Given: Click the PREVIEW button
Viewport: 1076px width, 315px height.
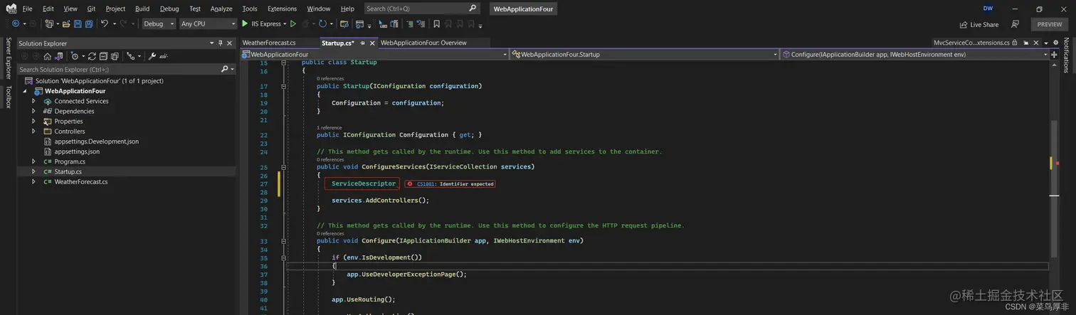Looking at the screenshot, I should [1049, 24].
